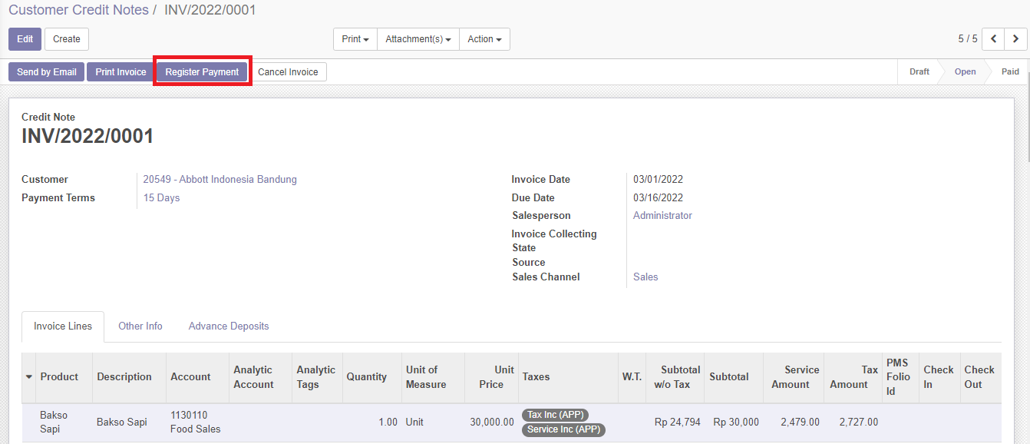Open the 15 Days payment terms link
This screenshot has width=1030, height=444.
tap(161, 198)
